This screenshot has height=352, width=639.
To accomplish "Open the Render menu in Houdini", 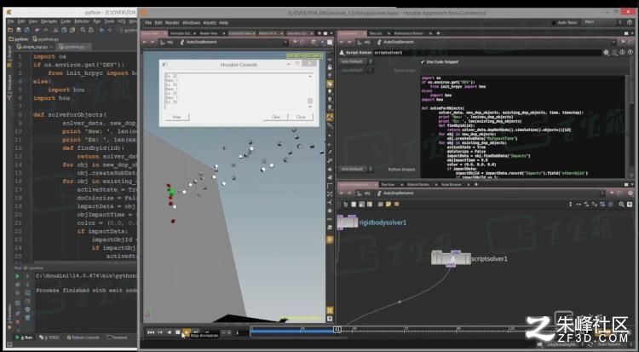I will tap(172, 23).
